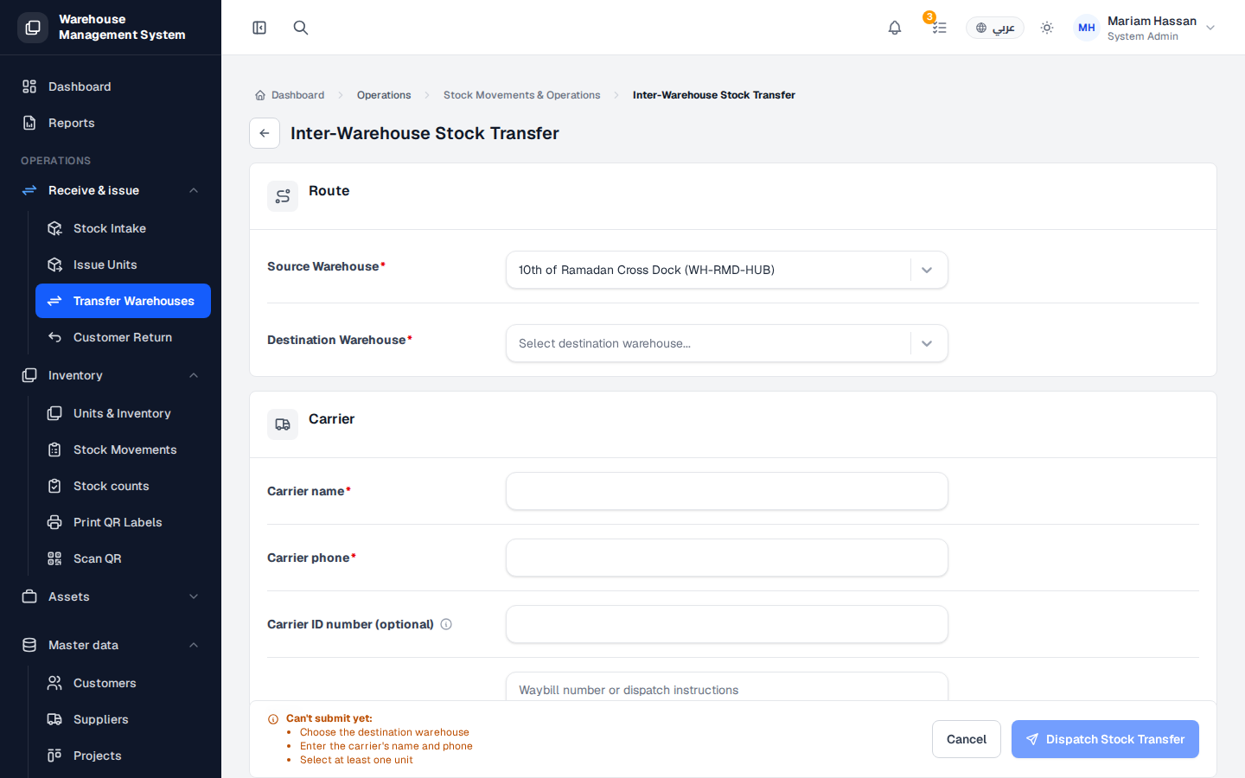Click the Cancel button

pyautogui.click(x=967, y=739)
